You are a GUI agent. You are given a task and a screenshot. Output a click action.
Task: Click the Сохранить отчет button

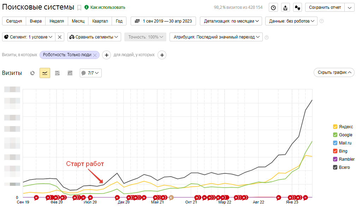click(328, 7)
